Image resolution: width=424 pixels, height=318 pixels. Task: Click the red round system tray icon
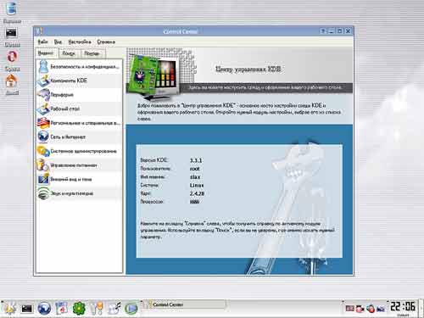371,309
